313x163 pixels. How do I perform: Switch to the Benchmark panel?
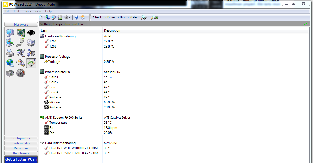click(21, 153)
